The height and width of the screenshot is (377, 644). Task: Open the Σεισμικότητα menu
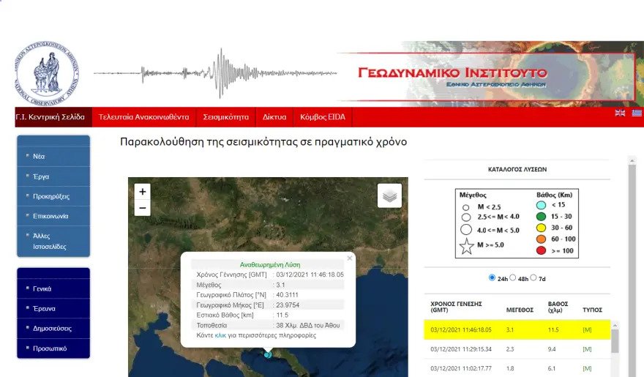(226, 117)
